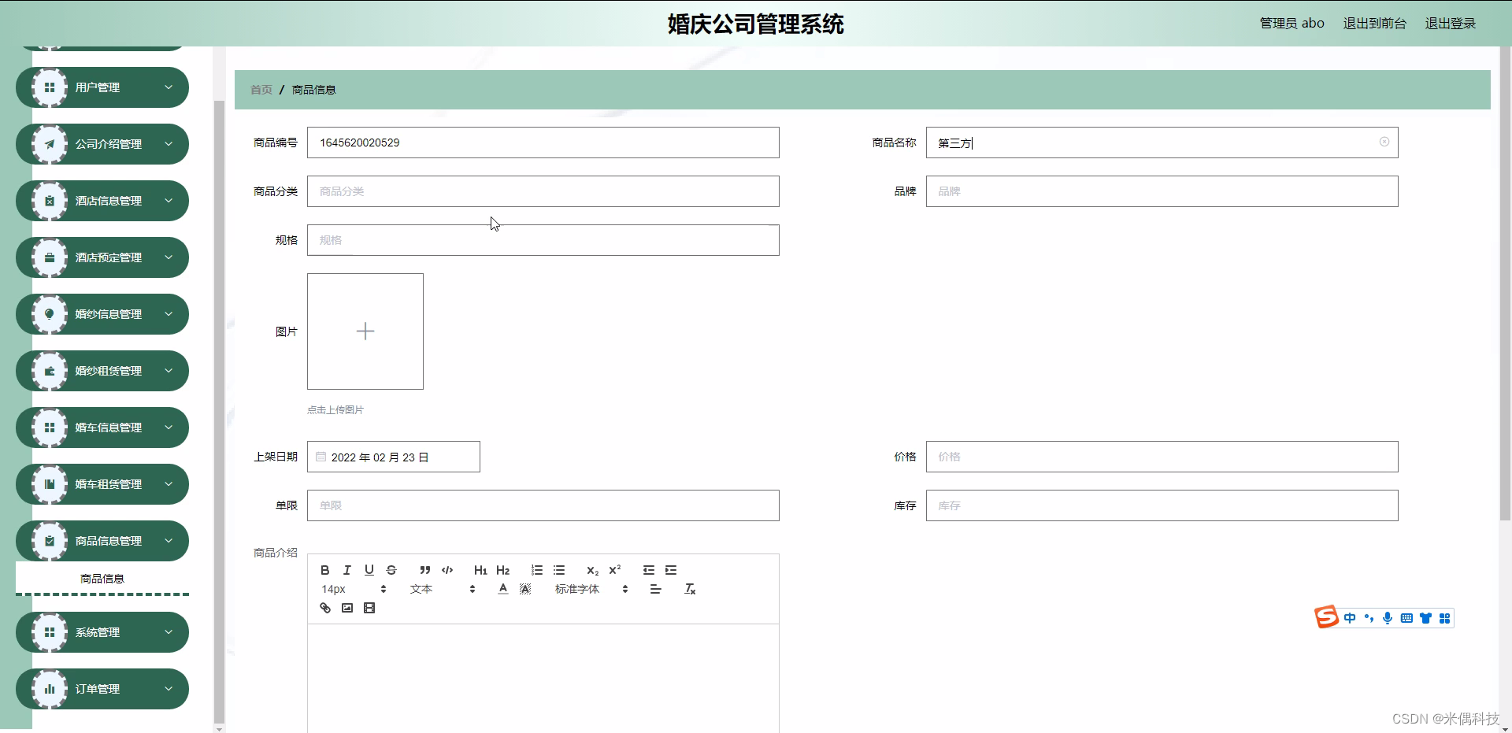
Task: Insert an ordered list
Action: (536, 569)
